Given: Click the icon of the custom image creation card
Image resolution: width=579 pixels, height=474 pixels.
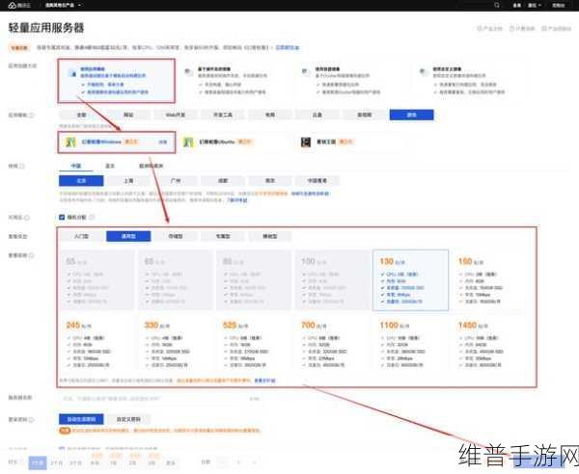Looking at the screenshot, I should (424, 71).
